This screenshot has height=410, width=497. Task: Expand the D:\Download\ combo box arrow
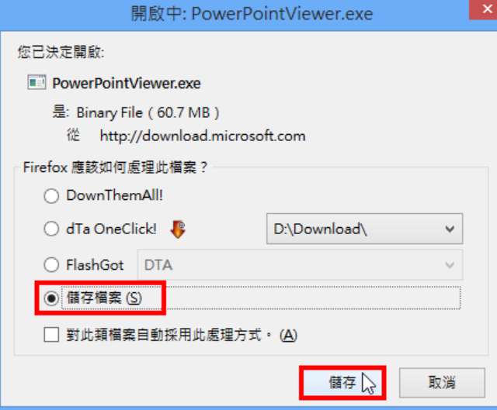[x=450, y=229]
